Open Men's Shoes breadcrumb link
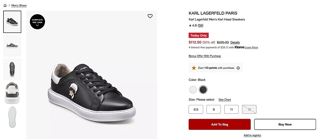 (19, 5)
